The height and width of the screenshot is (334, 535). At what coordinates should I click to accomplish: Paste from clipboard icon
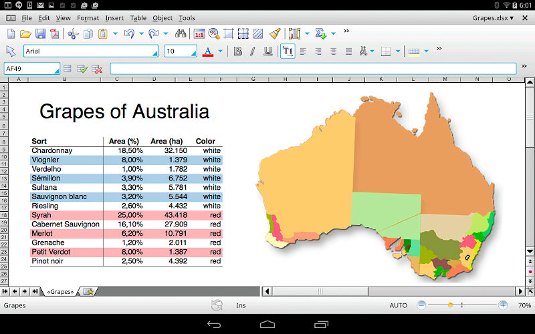(x=103, y=33)
